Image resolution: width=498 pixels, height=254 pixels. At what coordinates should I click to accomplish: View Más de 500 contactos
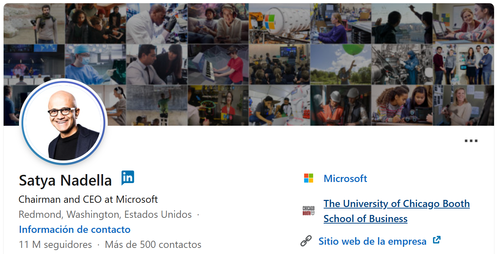click(x=153, y=245)
